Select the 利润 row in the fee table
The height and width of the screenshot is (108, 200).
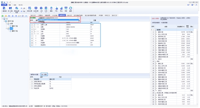point(65,41)
